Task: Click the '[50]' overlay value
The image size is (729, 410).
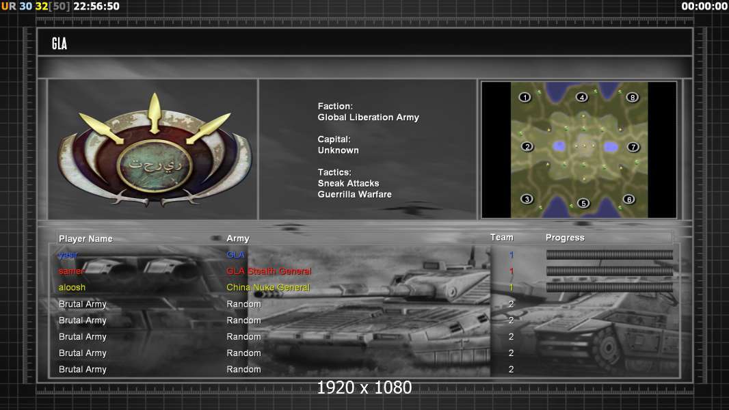Action: pyautogui.click(x=59, y=7)
